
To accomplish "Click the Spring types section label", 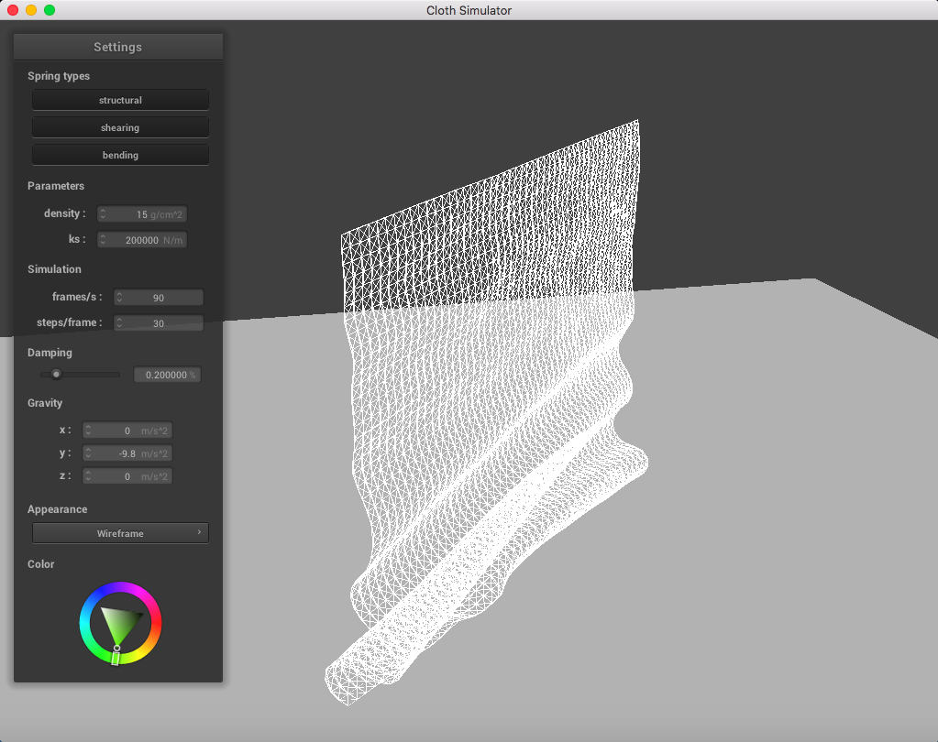I will point(59,76).
